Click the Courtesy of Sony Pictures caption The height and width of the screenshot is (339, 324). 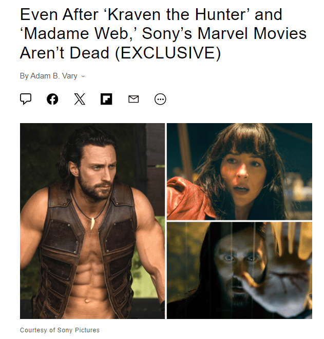60,330
